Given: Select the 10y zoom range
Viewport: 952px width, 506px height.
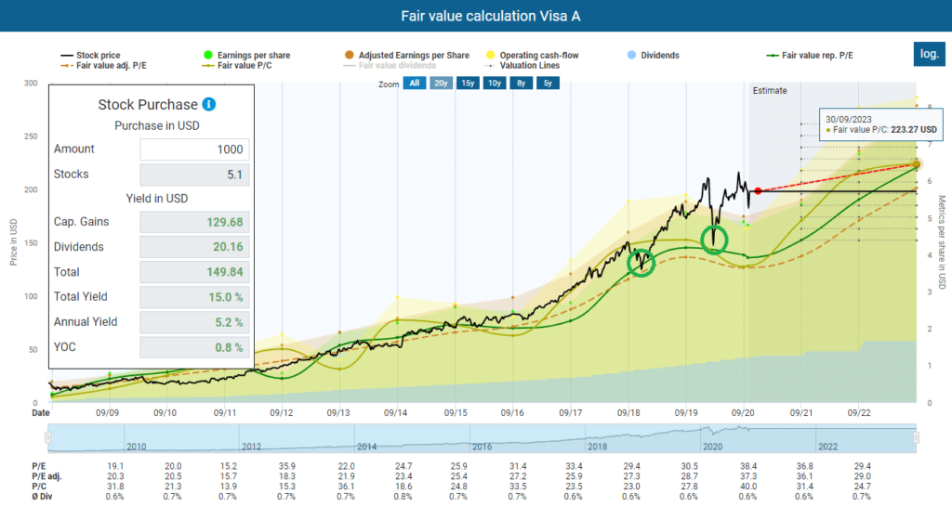Looking at the screenshot, I should (495, 83).
